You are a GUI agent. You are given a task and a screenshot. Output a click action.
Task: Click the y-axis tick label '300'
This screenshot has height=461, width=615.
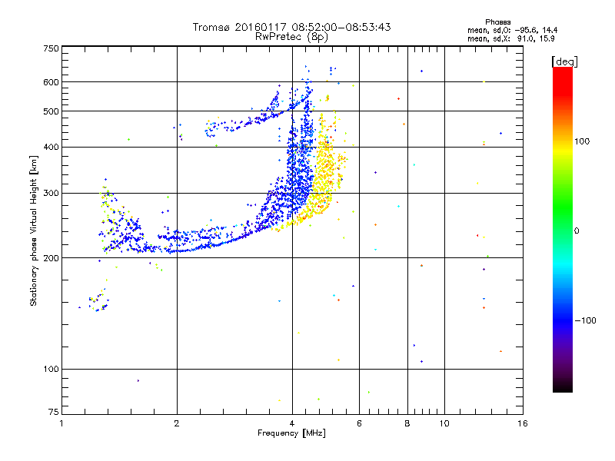pos(51,193)
